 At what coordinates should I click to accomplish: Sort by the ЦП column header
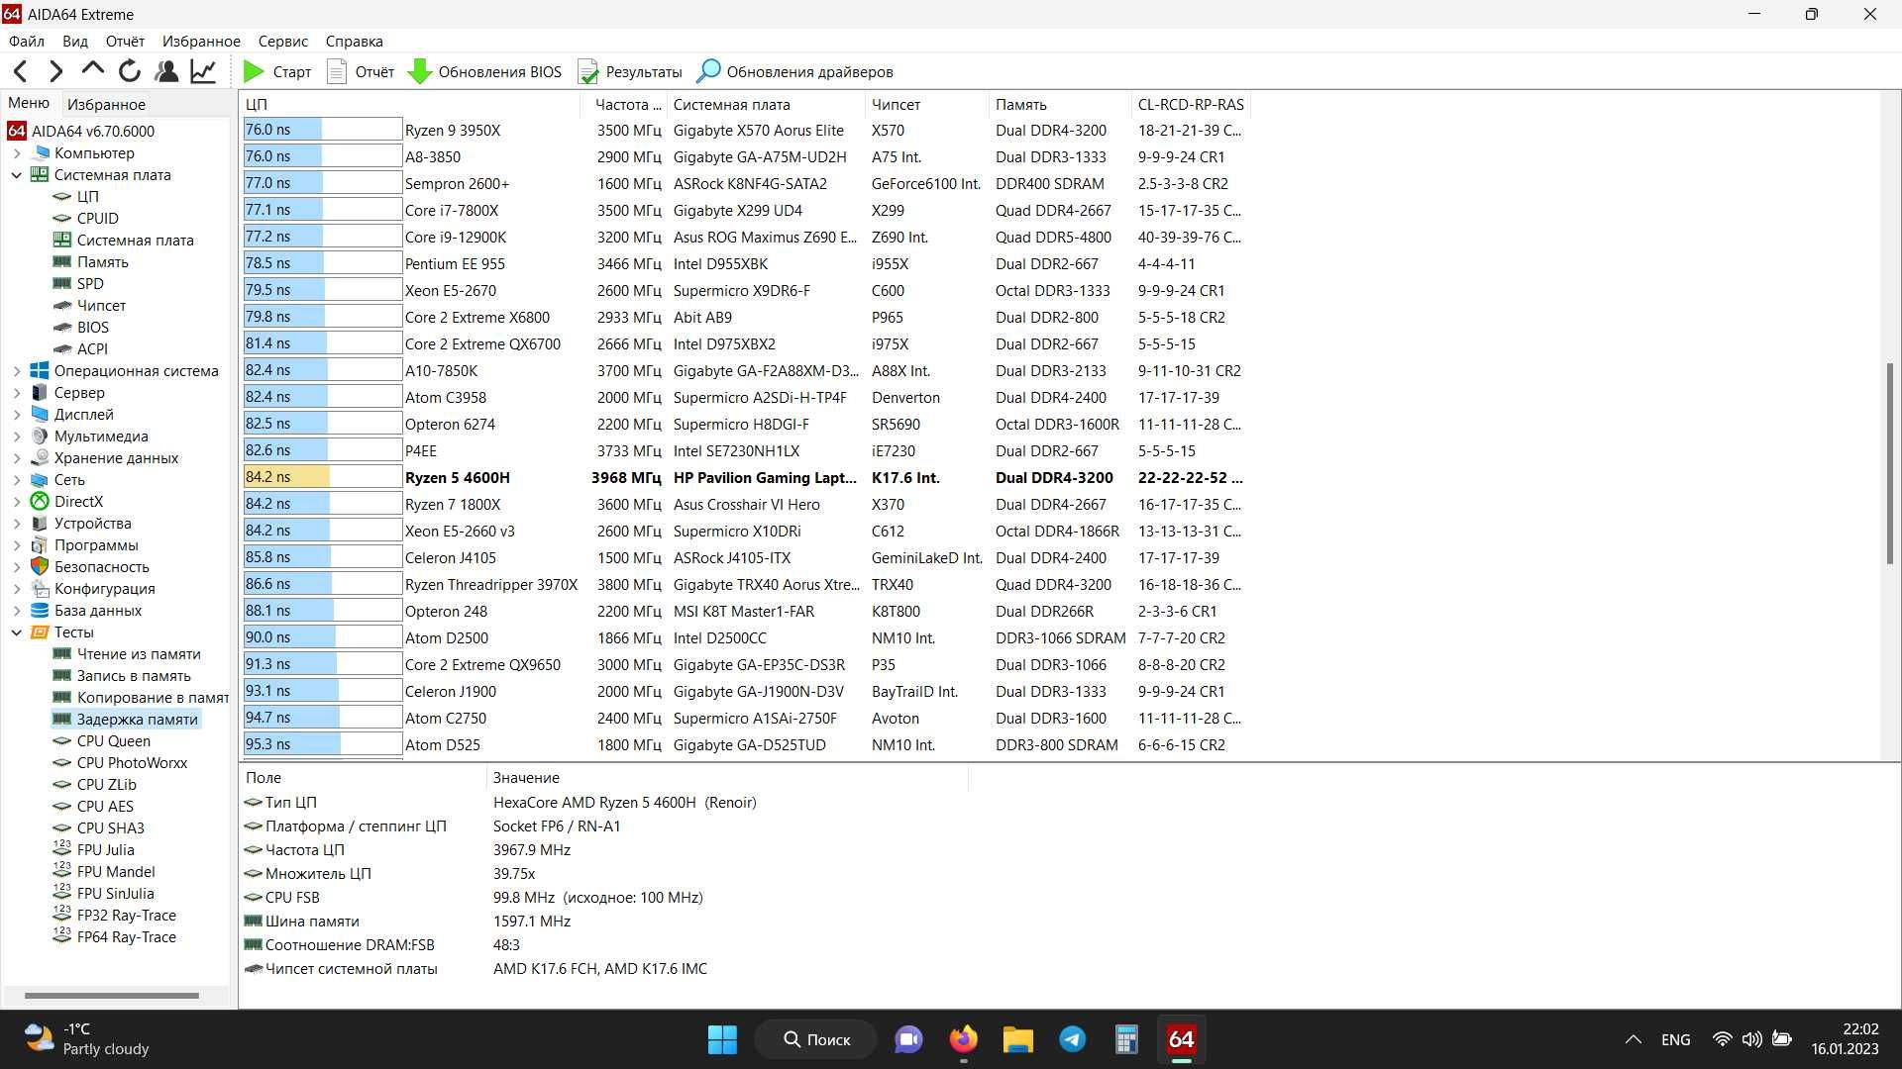tap(410, 104)
